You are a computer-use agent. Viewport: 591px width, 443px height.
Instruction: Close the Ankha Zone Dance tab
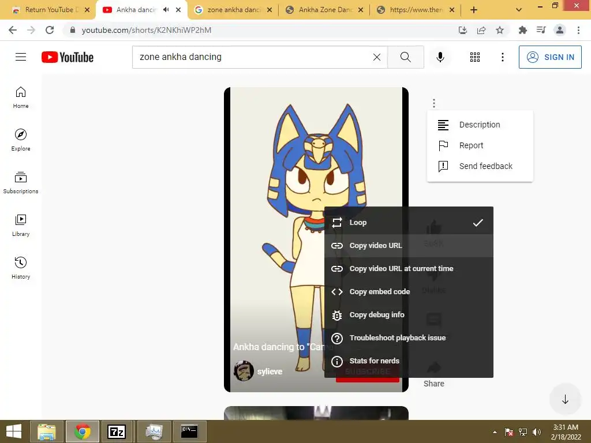(x=361, y=10)
